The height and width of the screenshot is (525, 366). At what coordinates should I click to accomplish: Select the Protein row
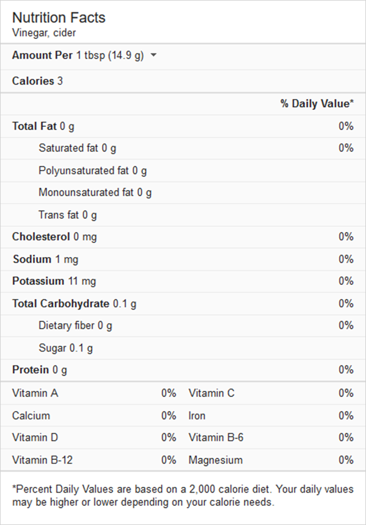tap(30, 370)
